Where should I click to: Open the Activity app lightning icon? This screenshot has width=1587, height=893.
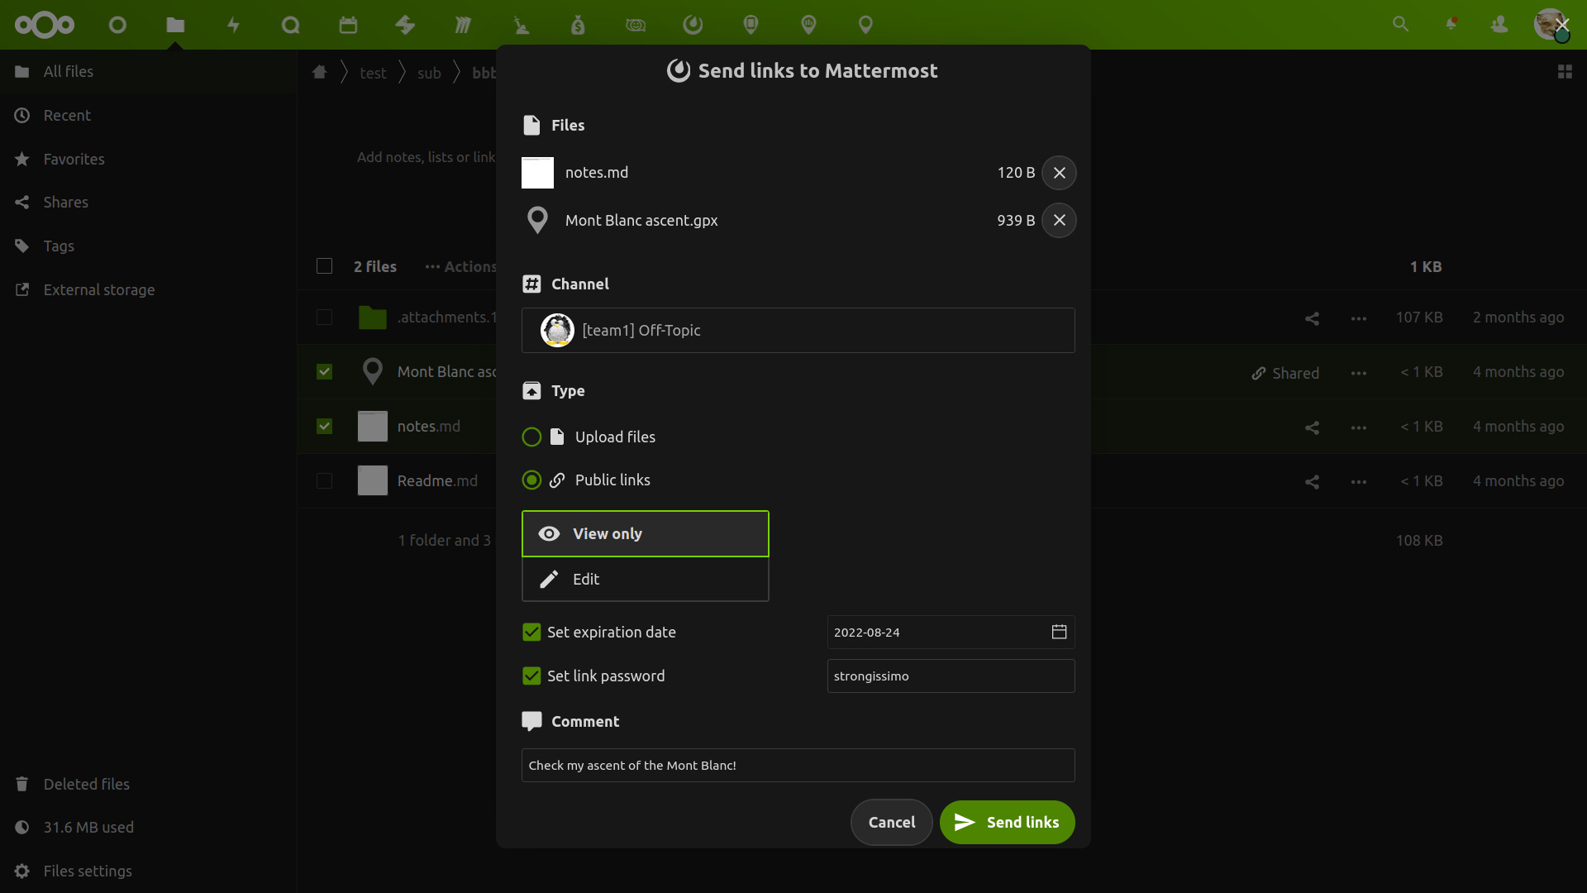pos(233,25)
